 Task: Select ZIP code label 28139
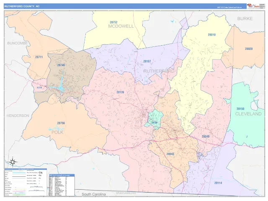[120, 92]
